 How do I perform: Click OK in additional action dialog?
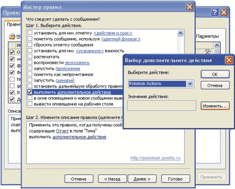point(215,74)
